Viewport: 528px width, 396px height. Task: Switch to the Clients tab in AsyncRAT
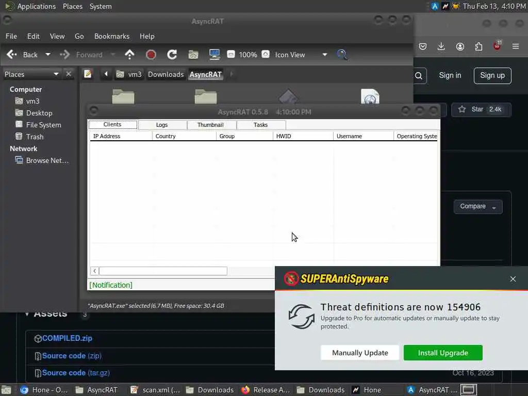[x=112, y=125]
